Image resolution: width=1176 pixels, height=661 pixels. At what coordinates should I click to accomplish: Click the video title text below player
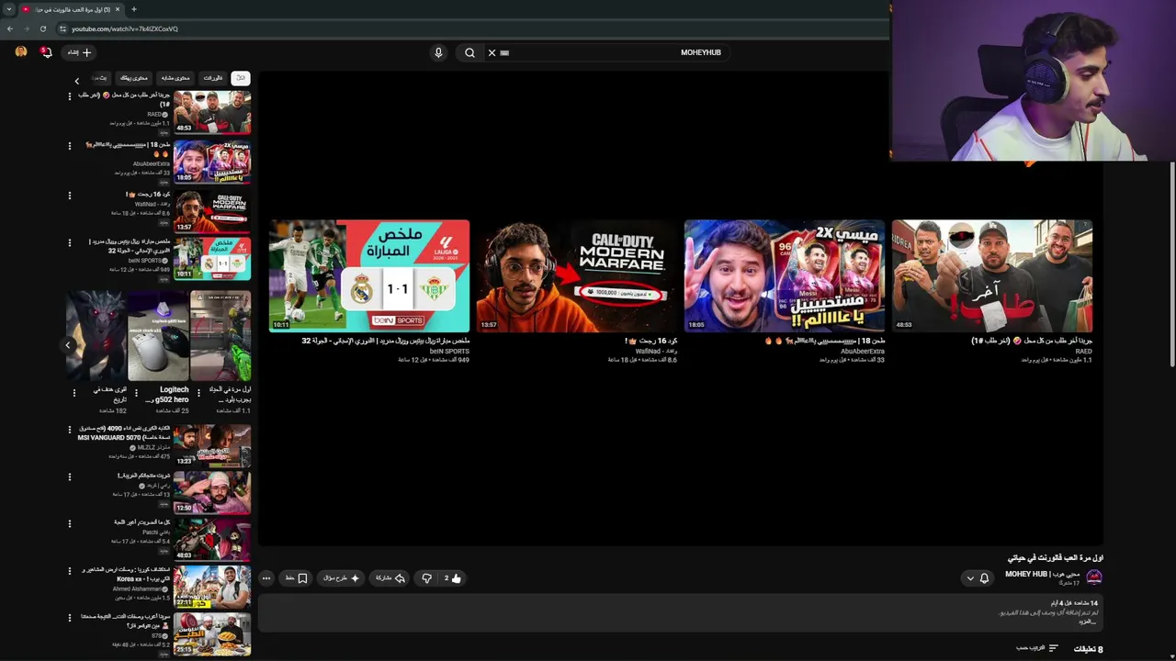pyautogui.click(x=1055, y=558)
